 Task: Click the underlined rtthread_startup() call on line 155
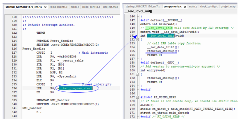[x=162, y=51]
